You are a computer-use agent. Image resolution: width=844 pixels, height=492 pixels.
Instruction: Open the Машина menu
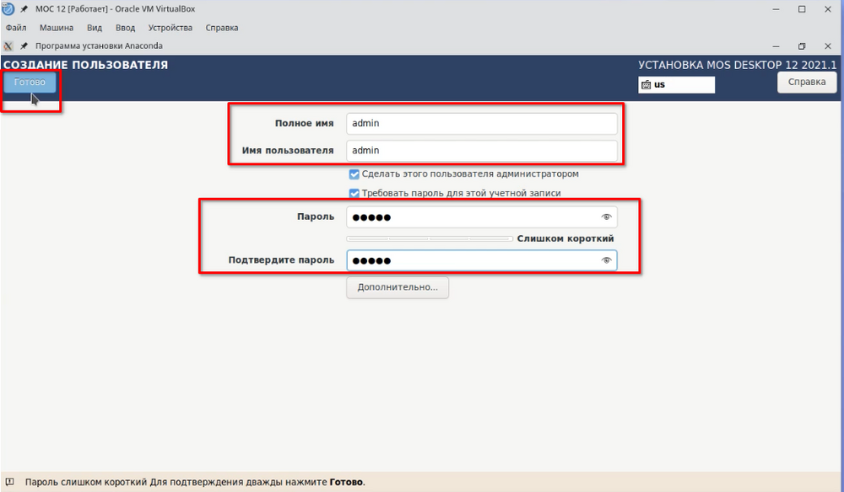57,28
